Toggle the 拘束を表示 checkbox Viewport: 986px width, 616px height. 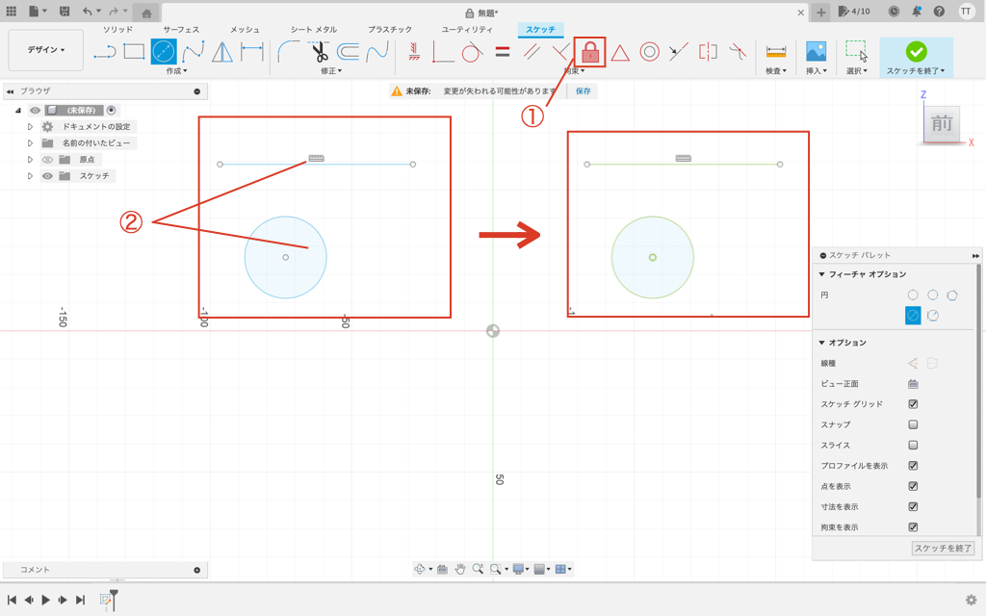[x=913, y=527]
